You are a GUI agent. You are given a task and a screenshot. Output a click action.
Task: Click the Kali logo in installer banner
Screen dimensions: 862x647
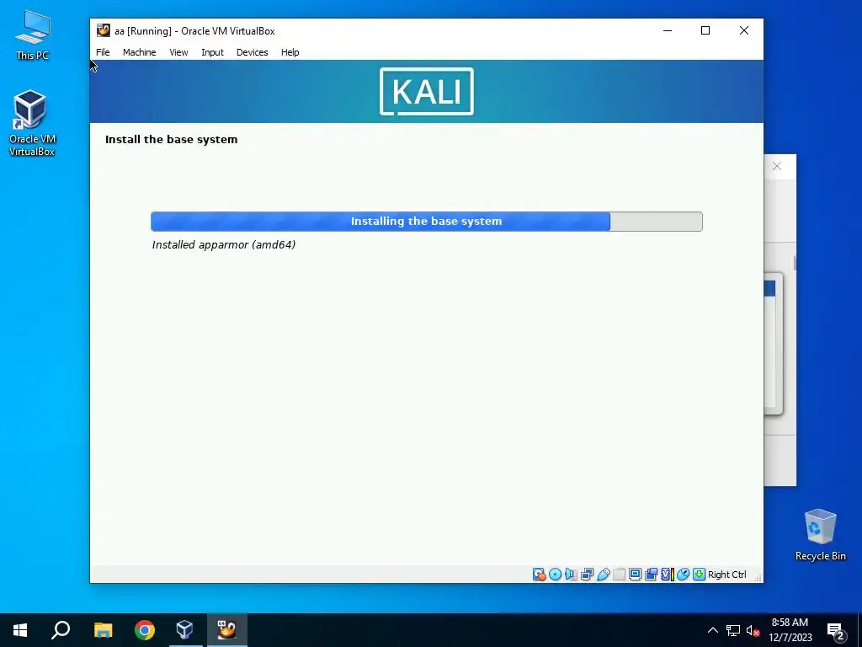427,91
